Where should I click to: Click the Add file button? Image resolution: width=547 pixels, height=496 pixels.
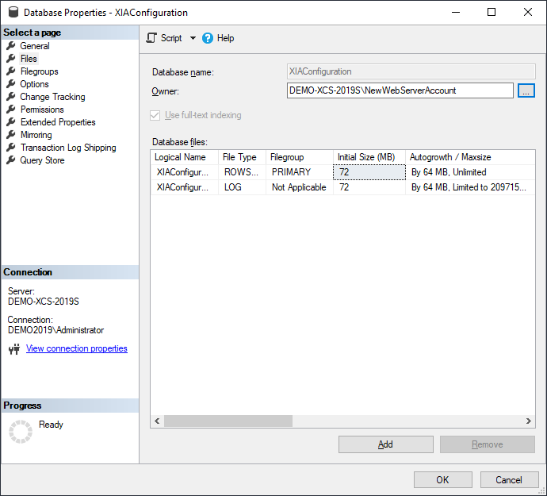386,444
